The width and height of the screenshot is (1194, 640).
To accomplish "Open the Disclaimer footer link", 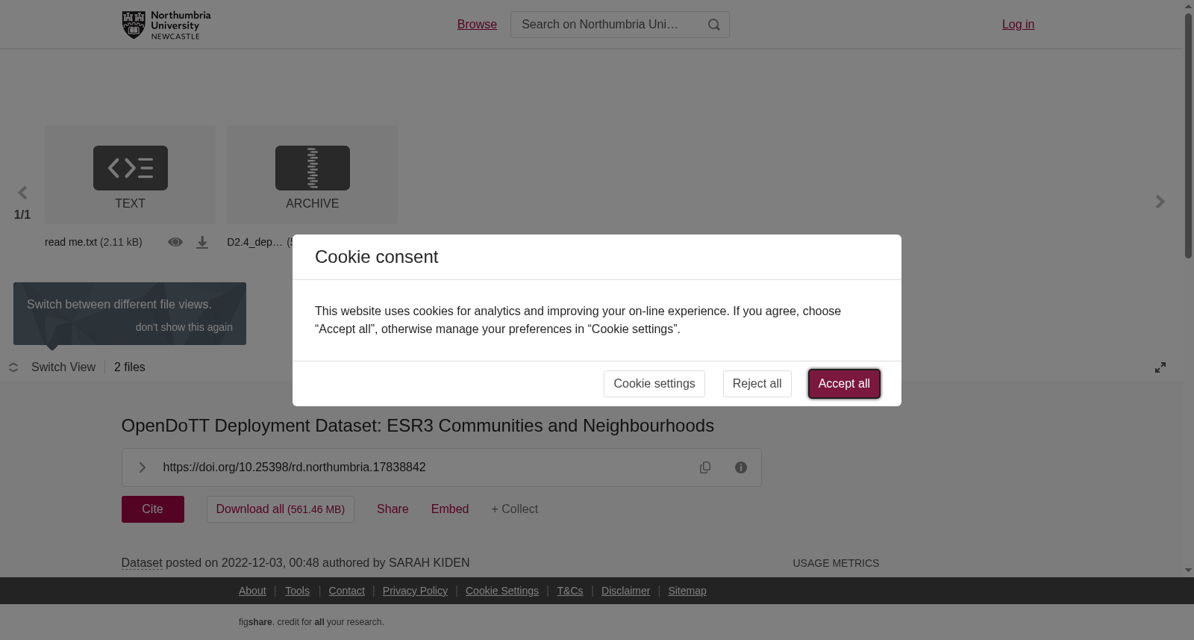I will [625, 591].
